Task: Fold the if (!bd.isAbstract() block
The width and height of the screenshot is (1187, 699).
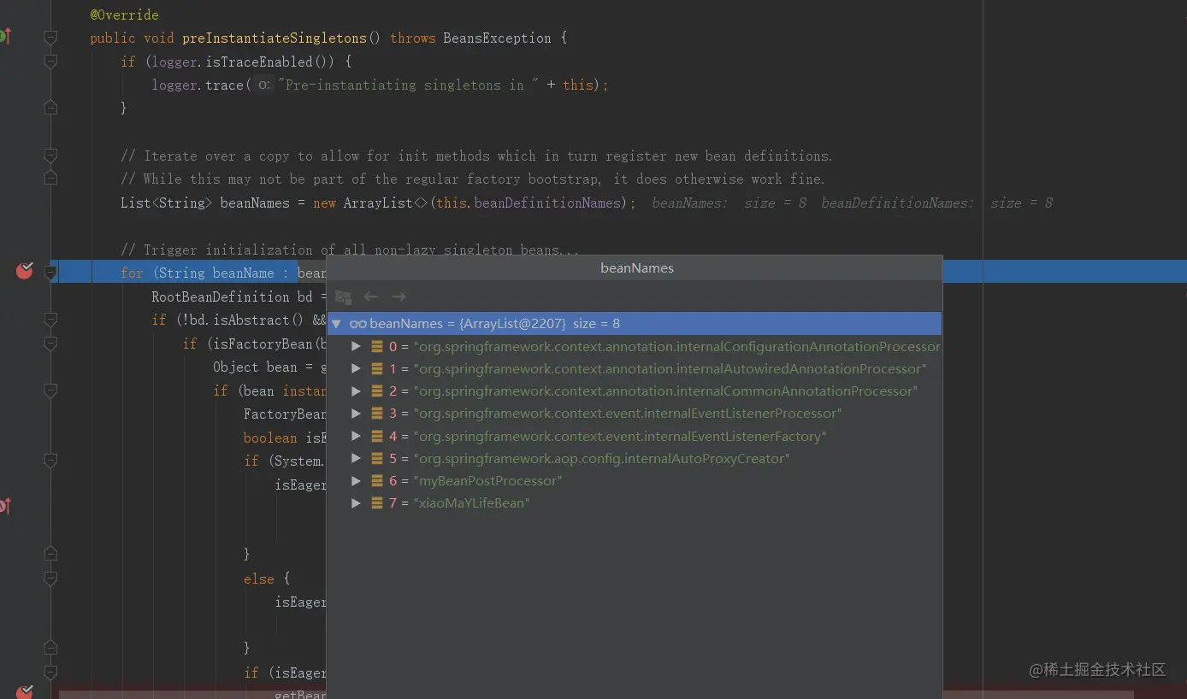Action: click(50, 320)
